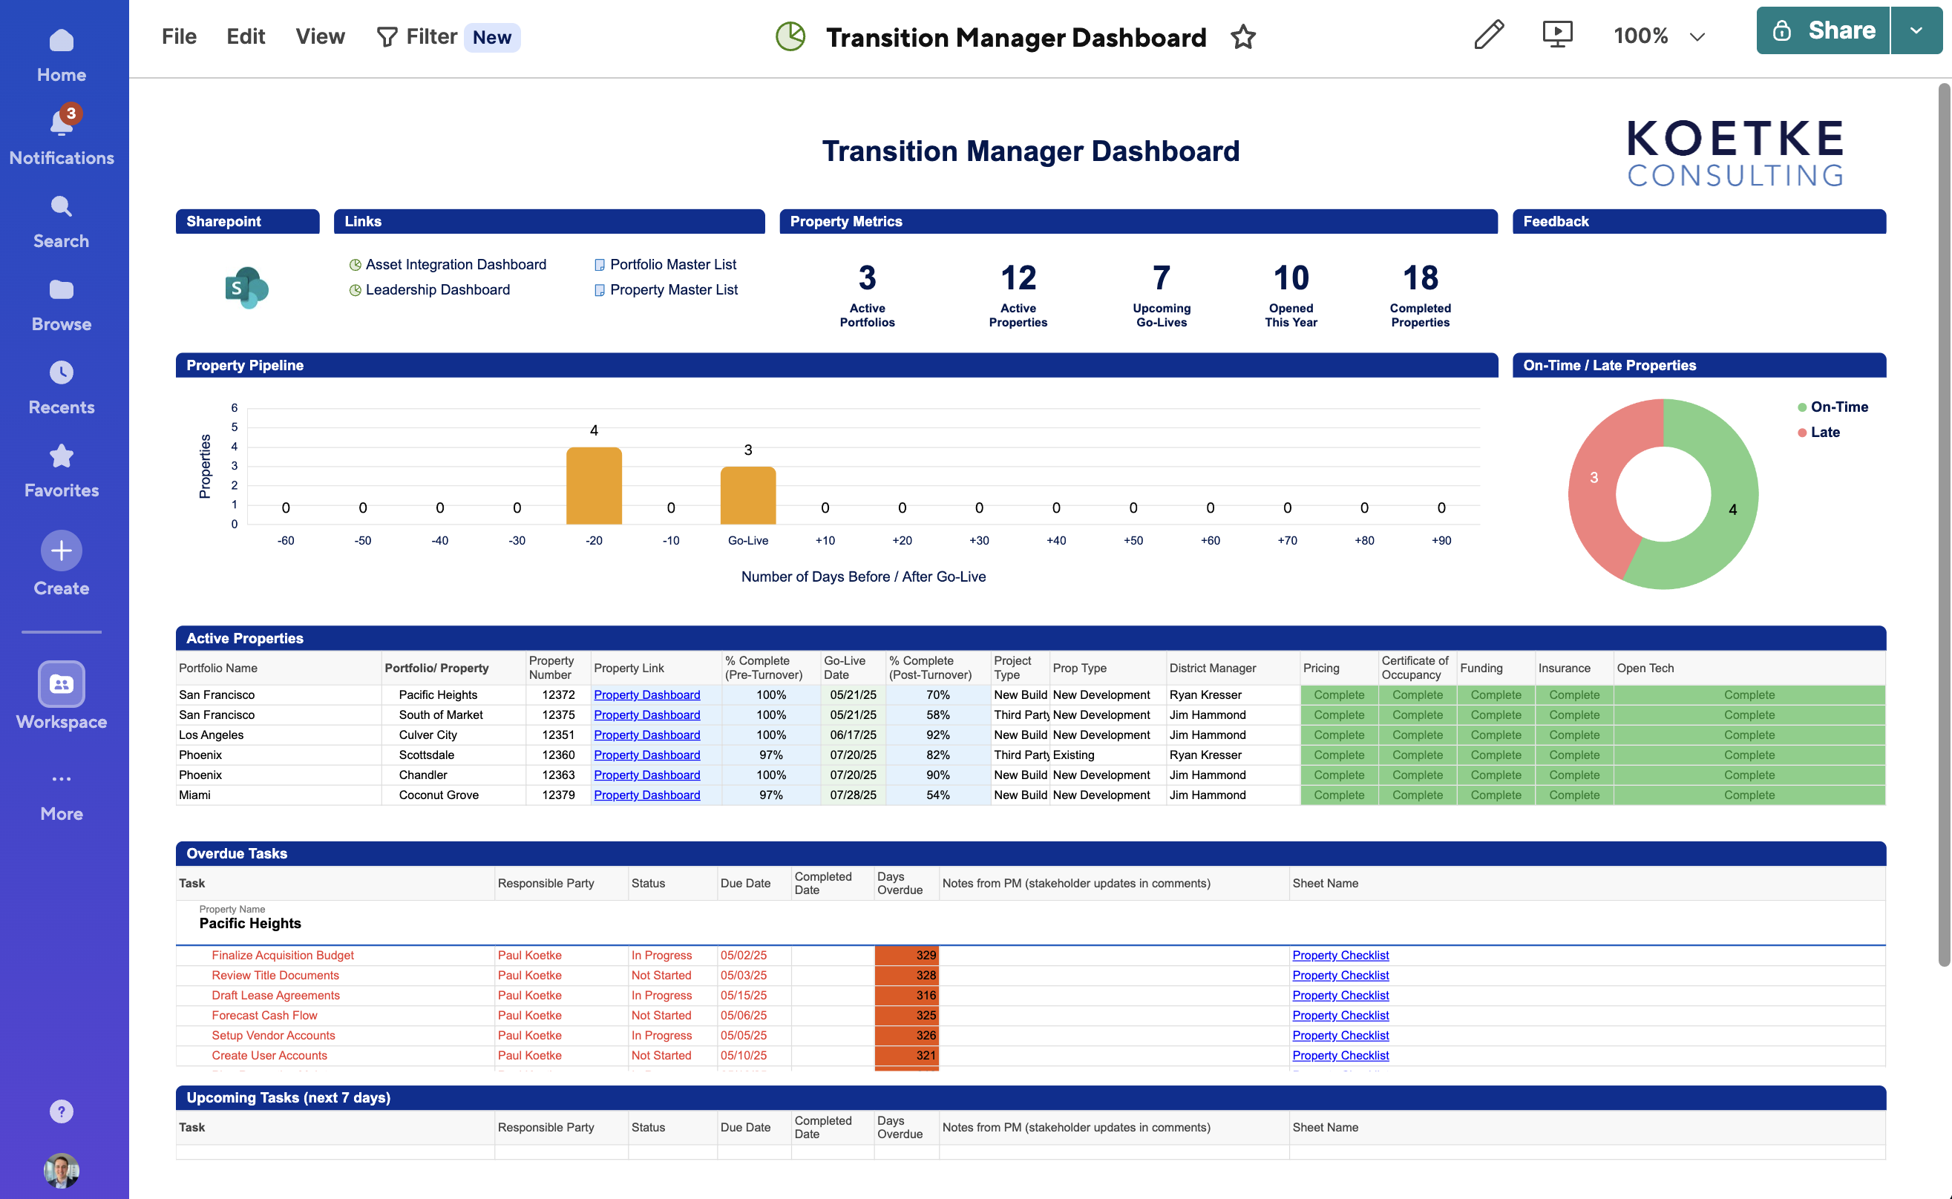Open the Browse folder icon
The height and width of the screenshot is (1199, 1952).
(x=61, y=290)
